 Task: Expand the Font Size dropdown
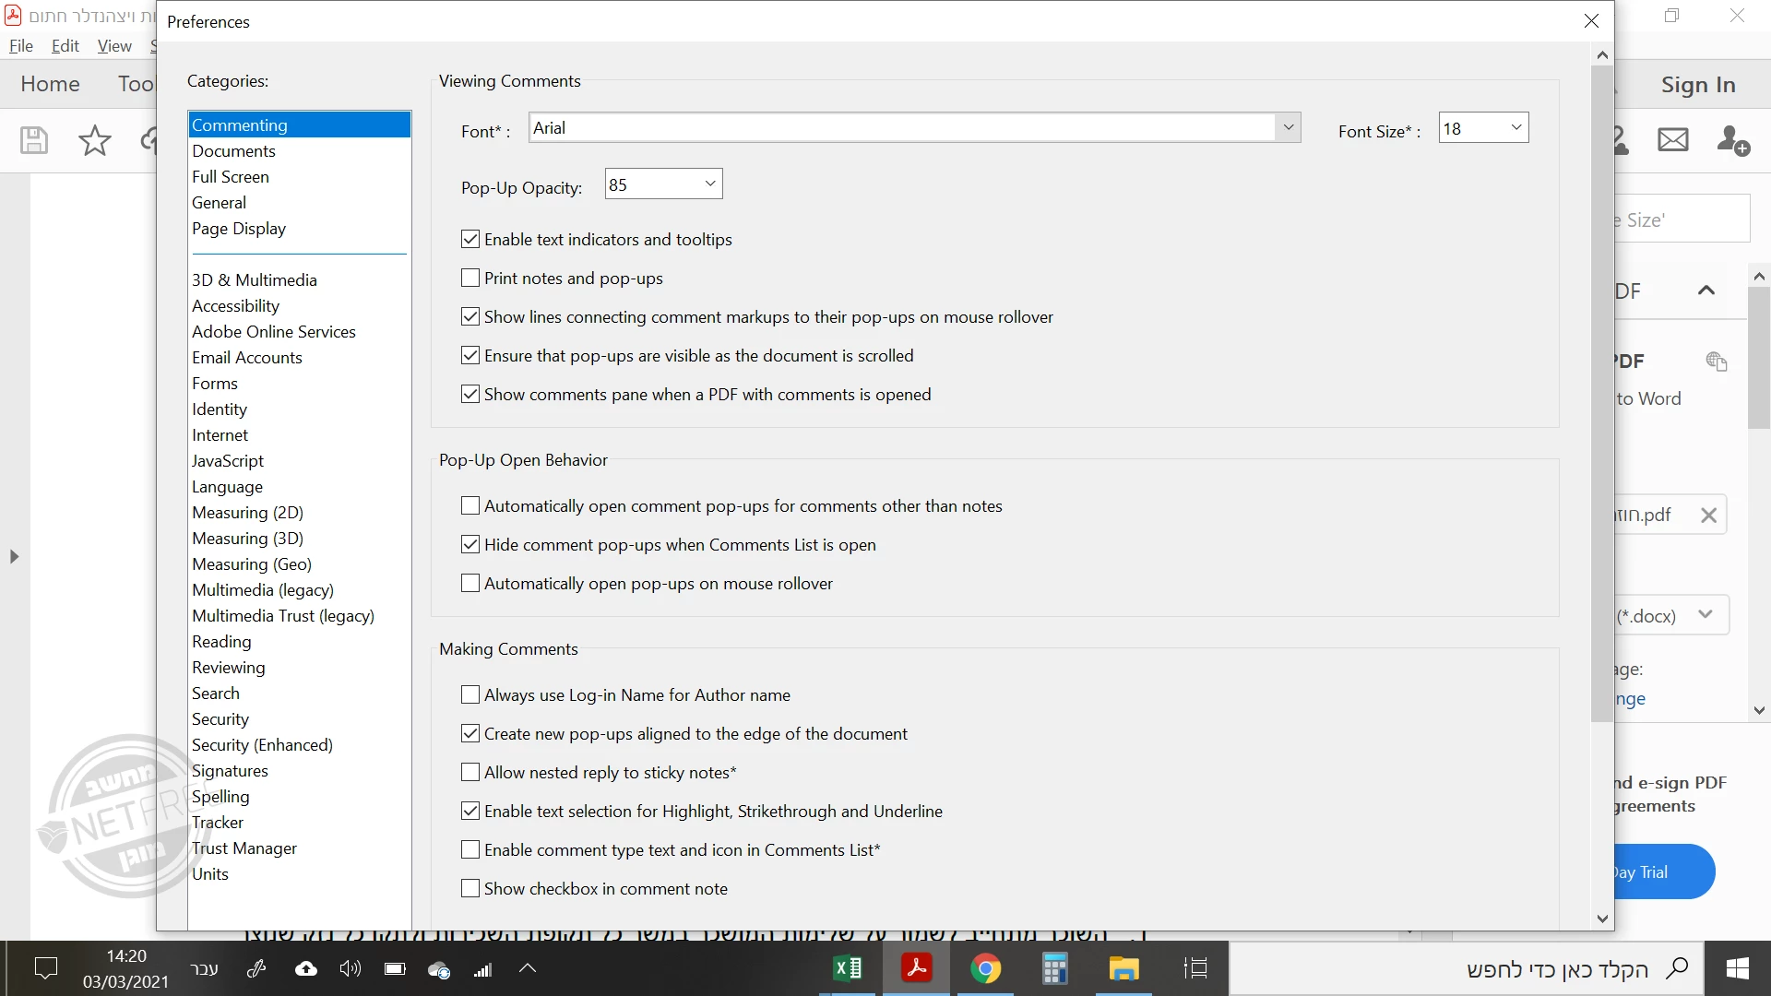[1515, 127]
